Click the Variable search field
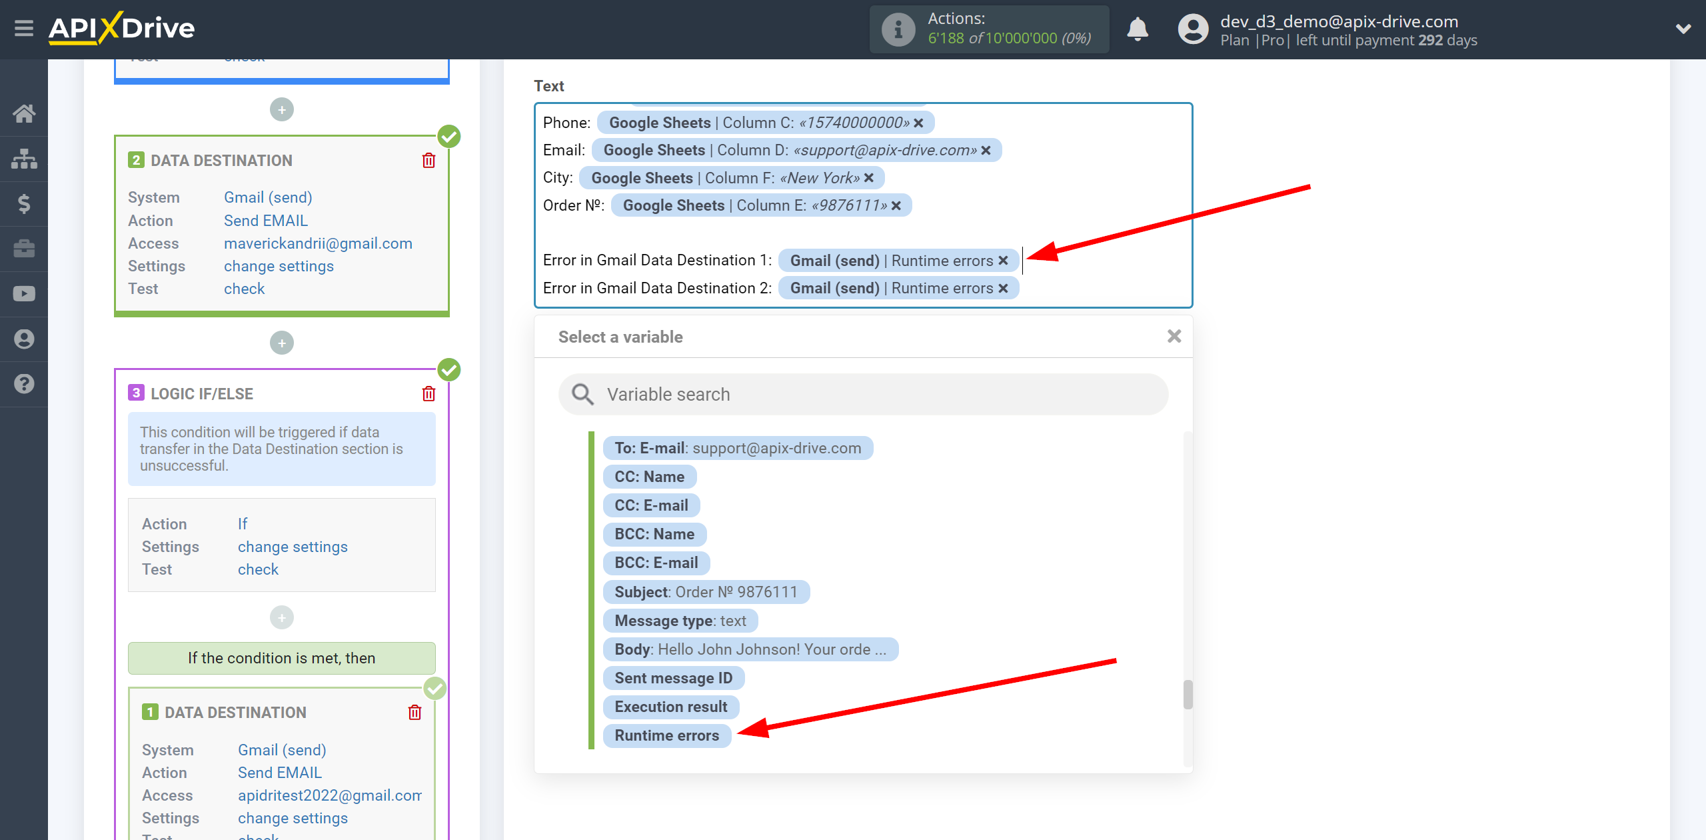This screenshot has height=840, width=1706. coord(863,394)
